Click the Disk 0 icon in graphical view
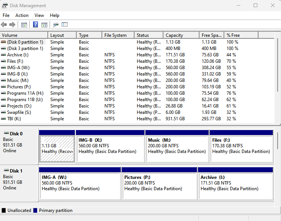Viewport: 281px width, 221px height. [6, 133]
